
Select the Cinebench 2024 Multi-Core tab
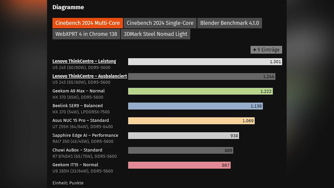(87, 23)
